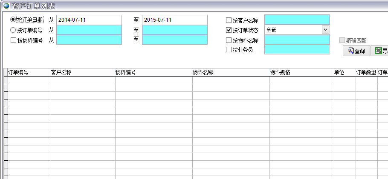
Task: Click the start date field 2014-07-11
Action: pyautogui.click(x=89, y=20)
